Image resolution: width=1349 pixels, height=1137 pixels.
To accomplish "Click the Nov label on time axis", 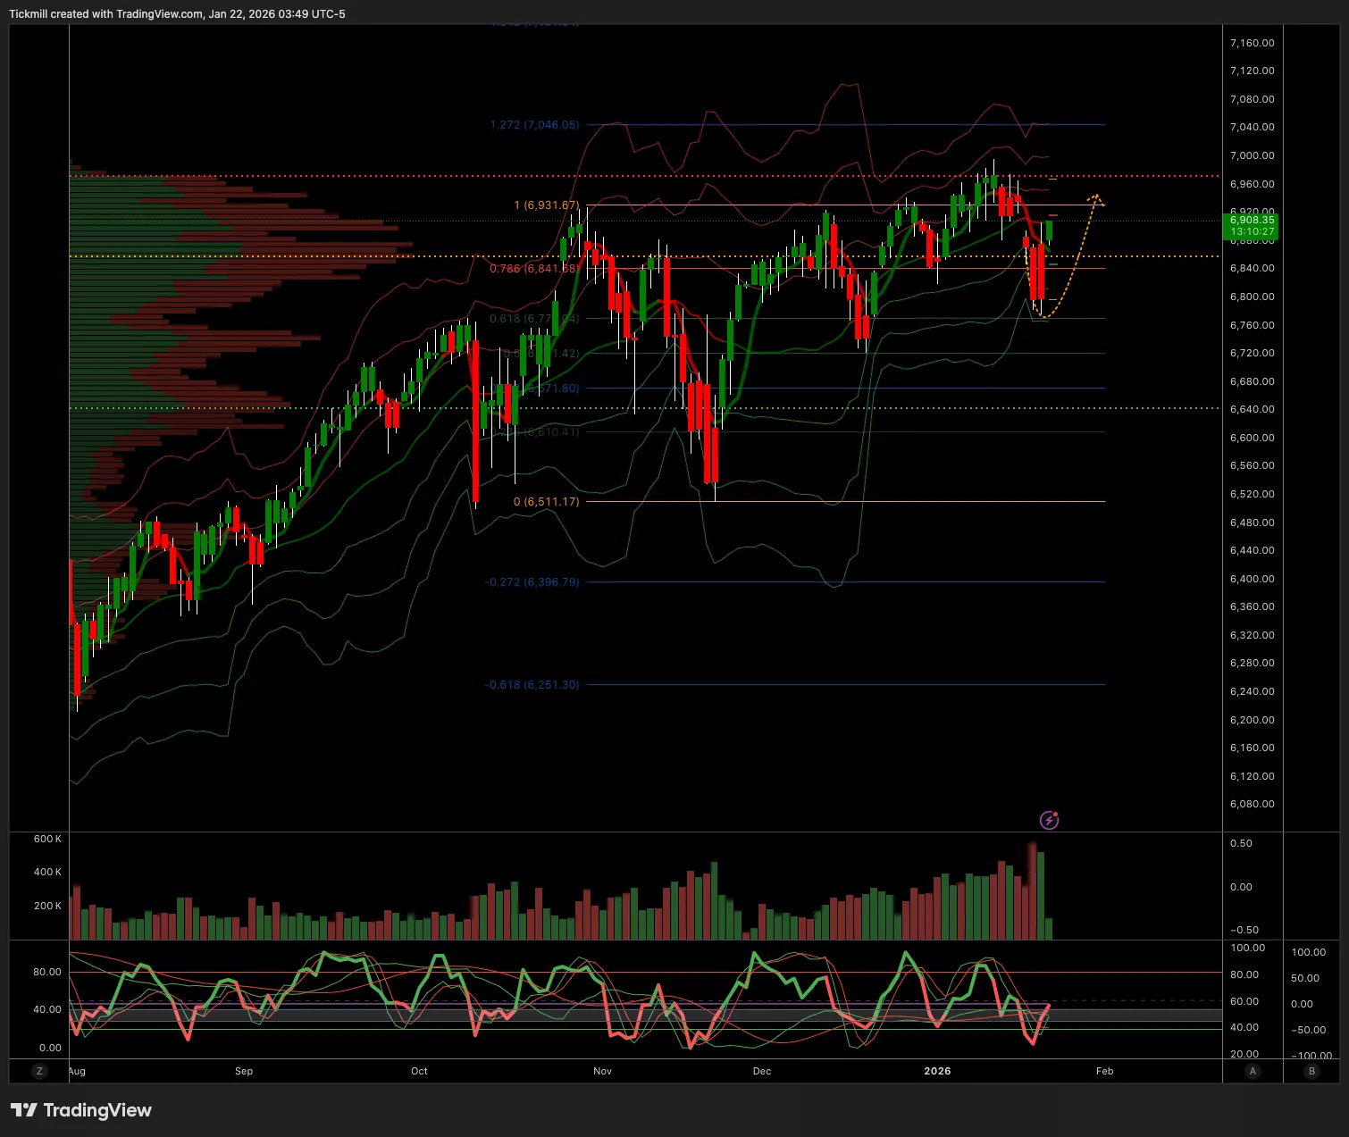I will point(602,1071).
